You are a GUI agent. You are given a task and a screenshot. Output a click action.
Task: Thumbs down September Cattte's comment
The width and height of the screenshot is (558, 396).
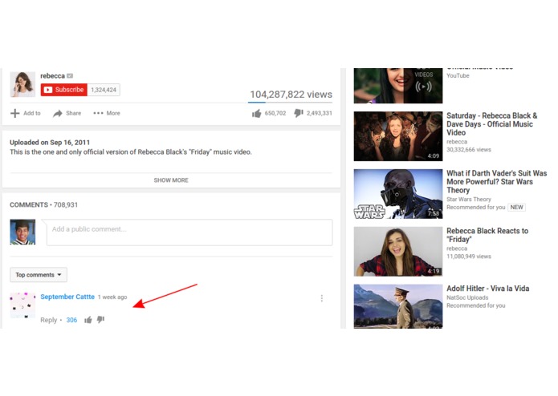pyautogui.click(x=100, y=320)
